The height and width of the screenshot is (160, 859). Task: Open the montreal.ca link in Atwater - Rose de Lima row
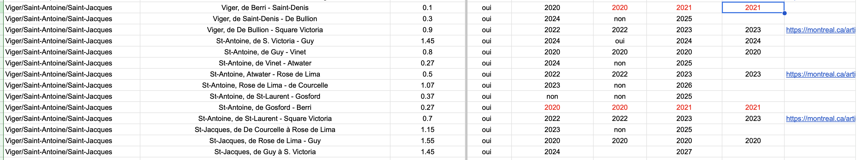820,74
